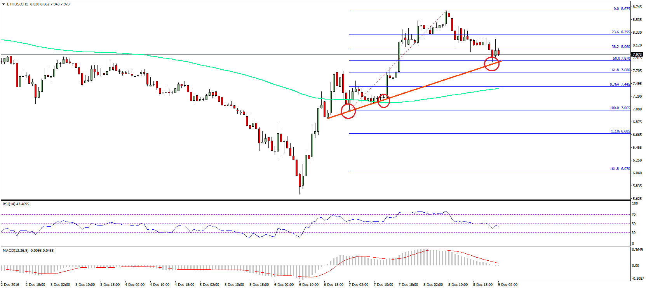Click the RSI(14) 43.4695 indicator label
Image resolution: width=646 pixels, height=289 pixels.
point(16,204)
